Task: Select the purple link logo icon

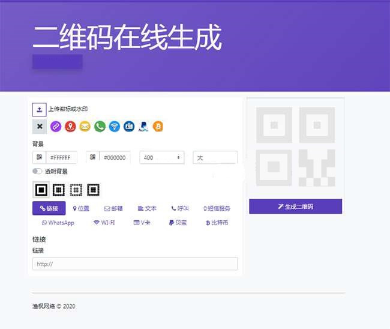Action: (56, 127)
